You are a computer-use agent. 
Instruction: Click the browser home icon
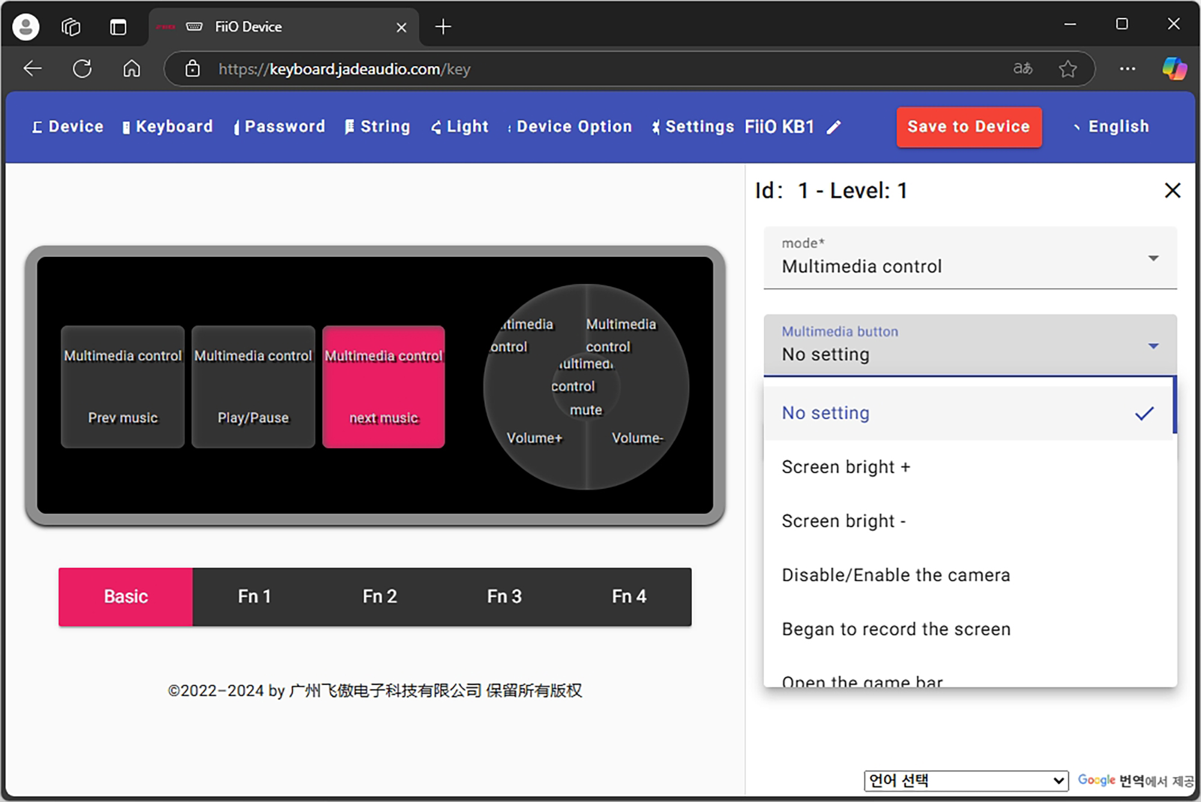(132, 69)
